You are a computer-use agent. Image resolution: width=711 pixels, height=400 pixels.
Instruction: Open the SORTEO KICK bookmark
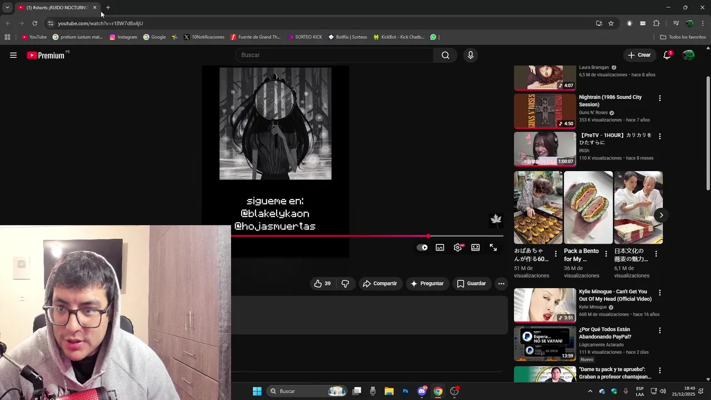tap(305, 37)
